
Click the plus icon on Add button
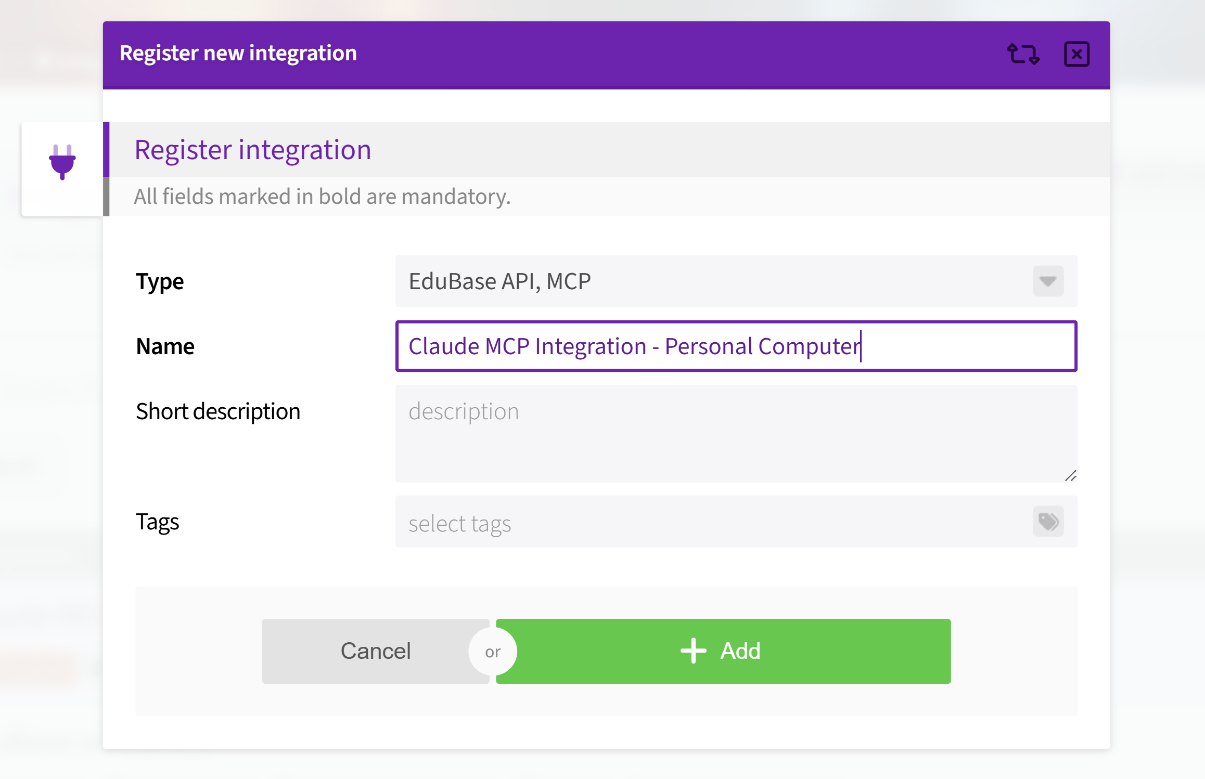pyautogui.click(x=694, y=651)
